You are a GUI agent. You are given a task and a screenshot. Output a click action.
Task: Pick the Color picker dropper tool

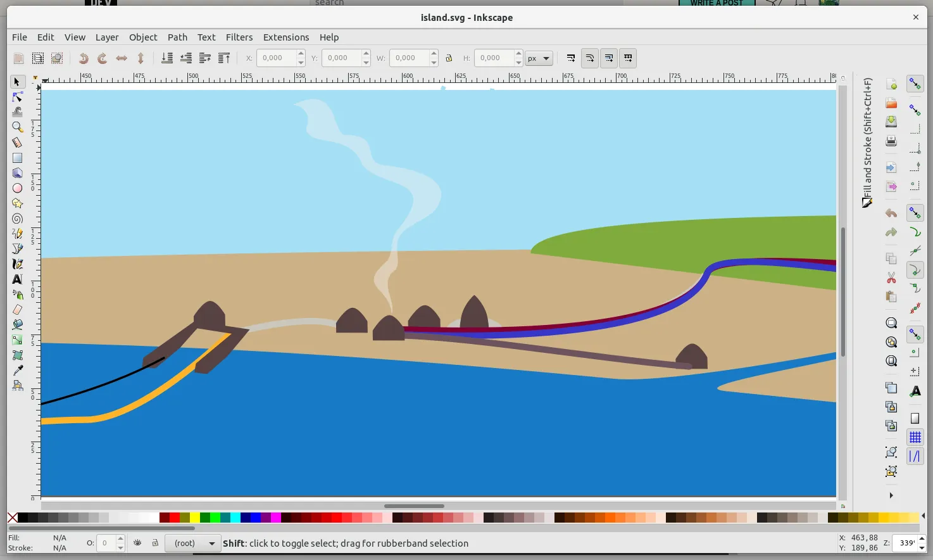click(17, 371)
